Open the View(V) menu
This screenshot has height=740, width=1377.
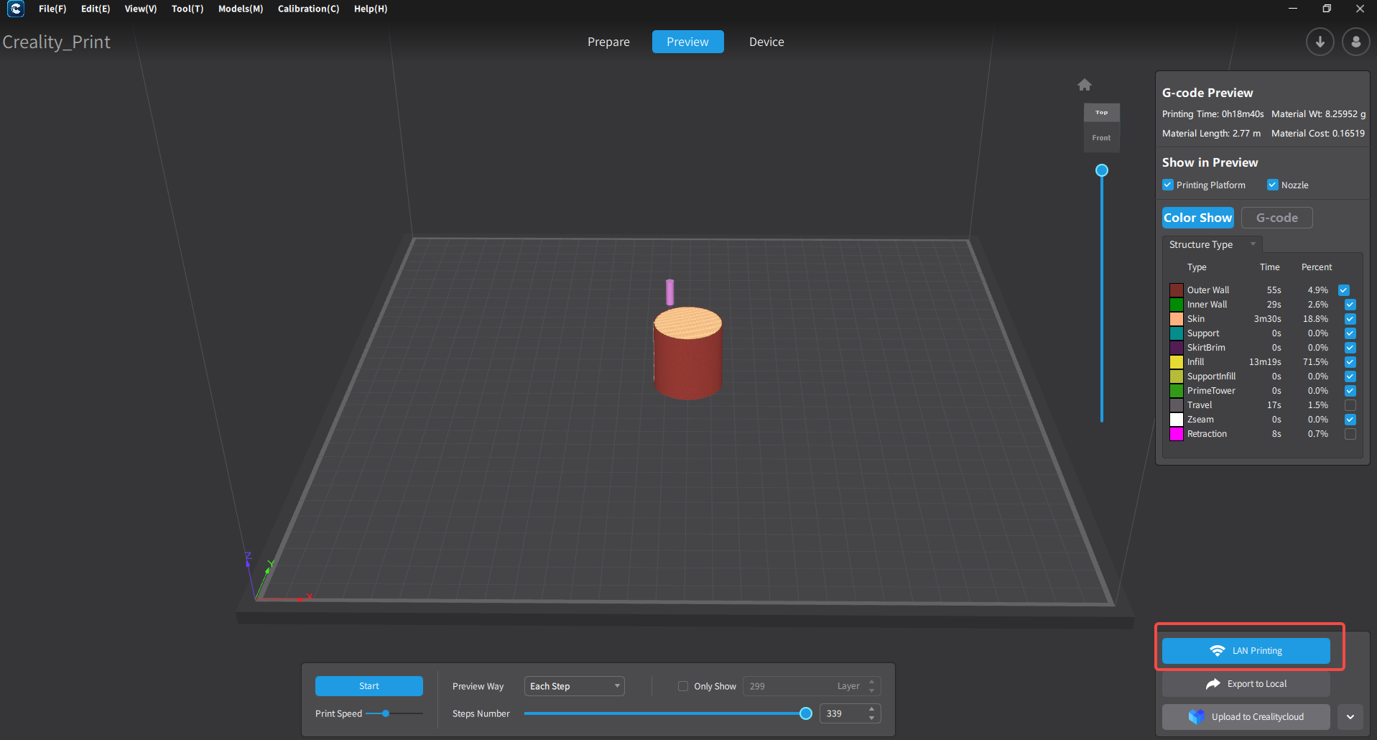pyautogui.click(x=141, y=9)
